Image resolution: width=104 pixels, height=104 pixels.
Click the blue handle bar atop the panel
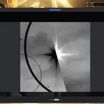[55, 10]
